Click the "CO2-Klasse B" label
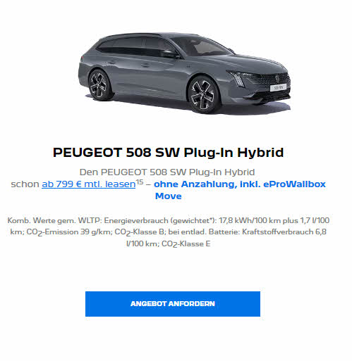 139,232
